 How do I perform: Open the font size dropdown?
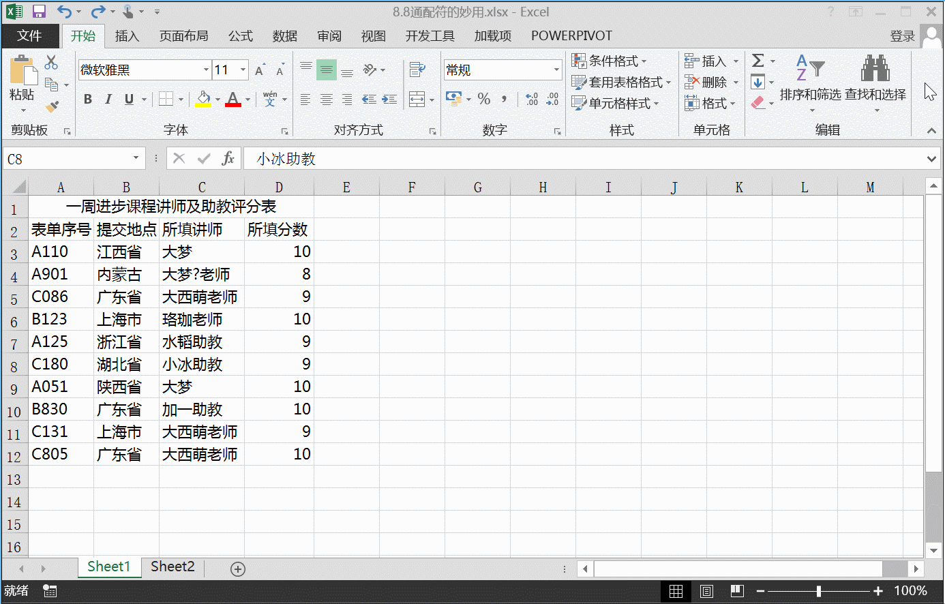(x=241, y=70)
